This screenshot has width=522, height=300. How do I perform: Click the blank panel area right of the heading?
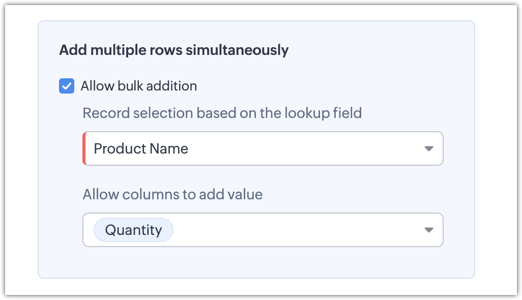[382, 50]
